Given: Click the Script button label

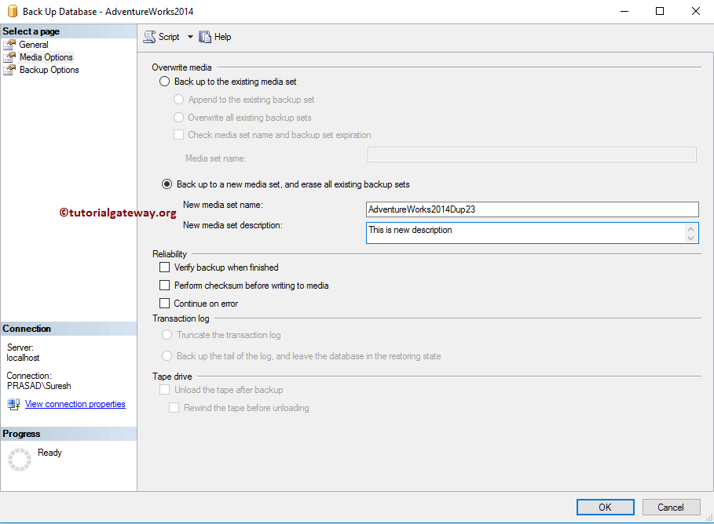Looking at the screenshot, I should (169, 37).
